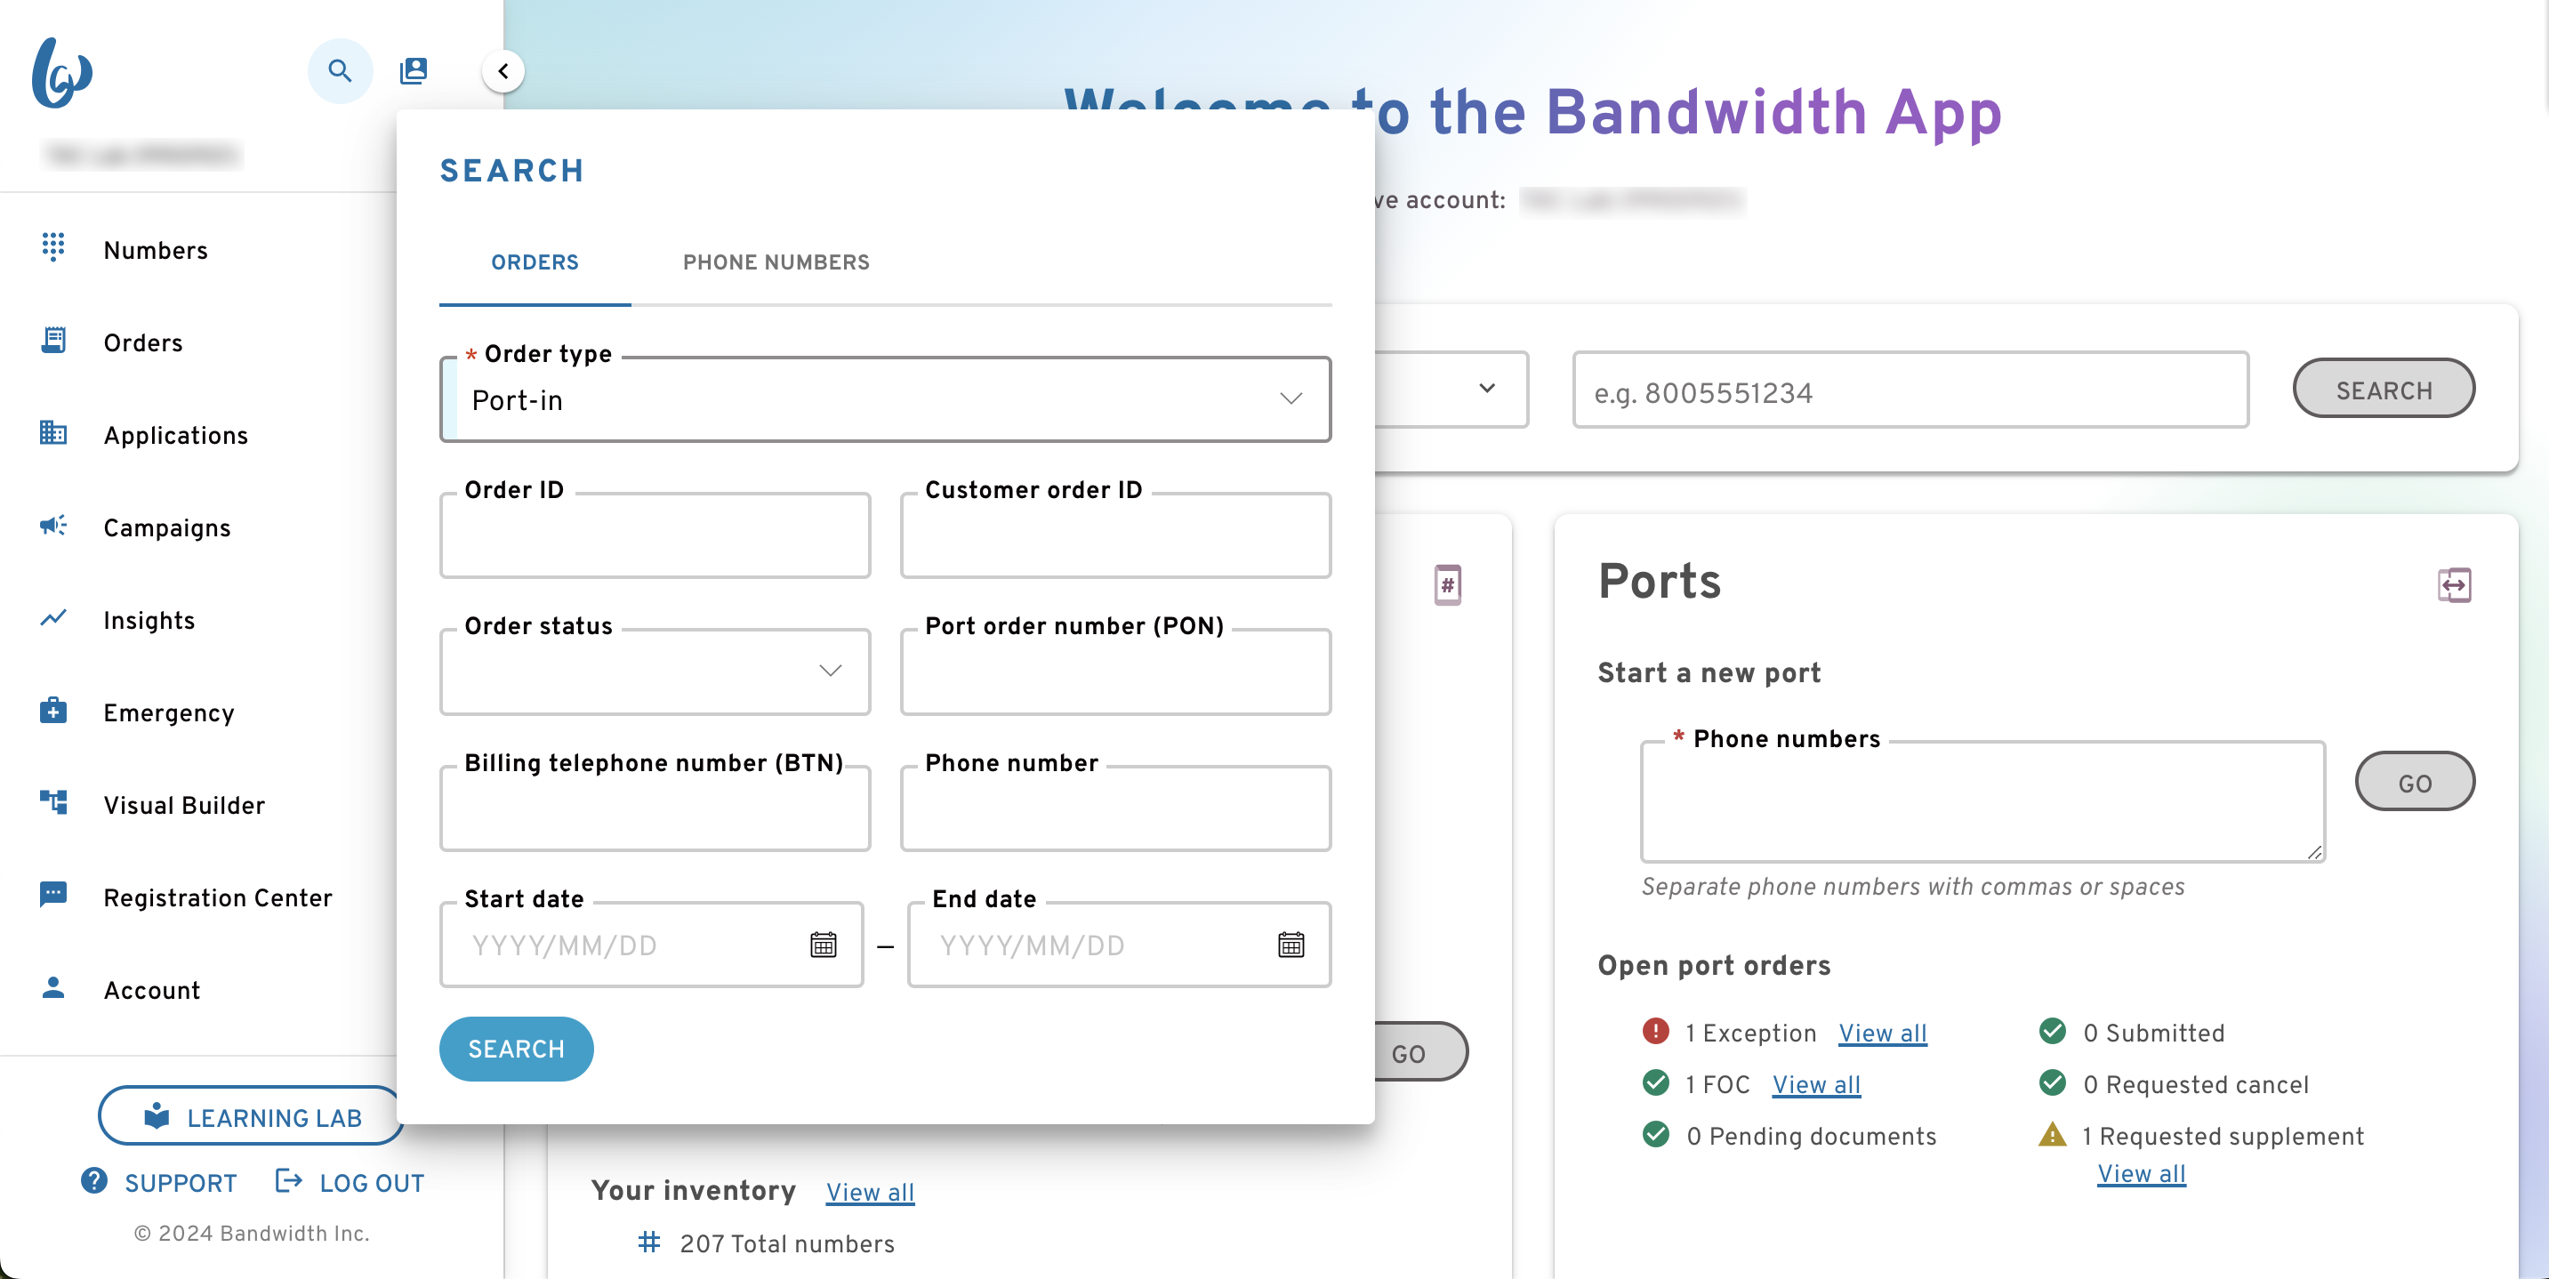Click the LEARNING LAB button
Viewport: 2549px width, 1279px height.
(x=253, y=1116)
